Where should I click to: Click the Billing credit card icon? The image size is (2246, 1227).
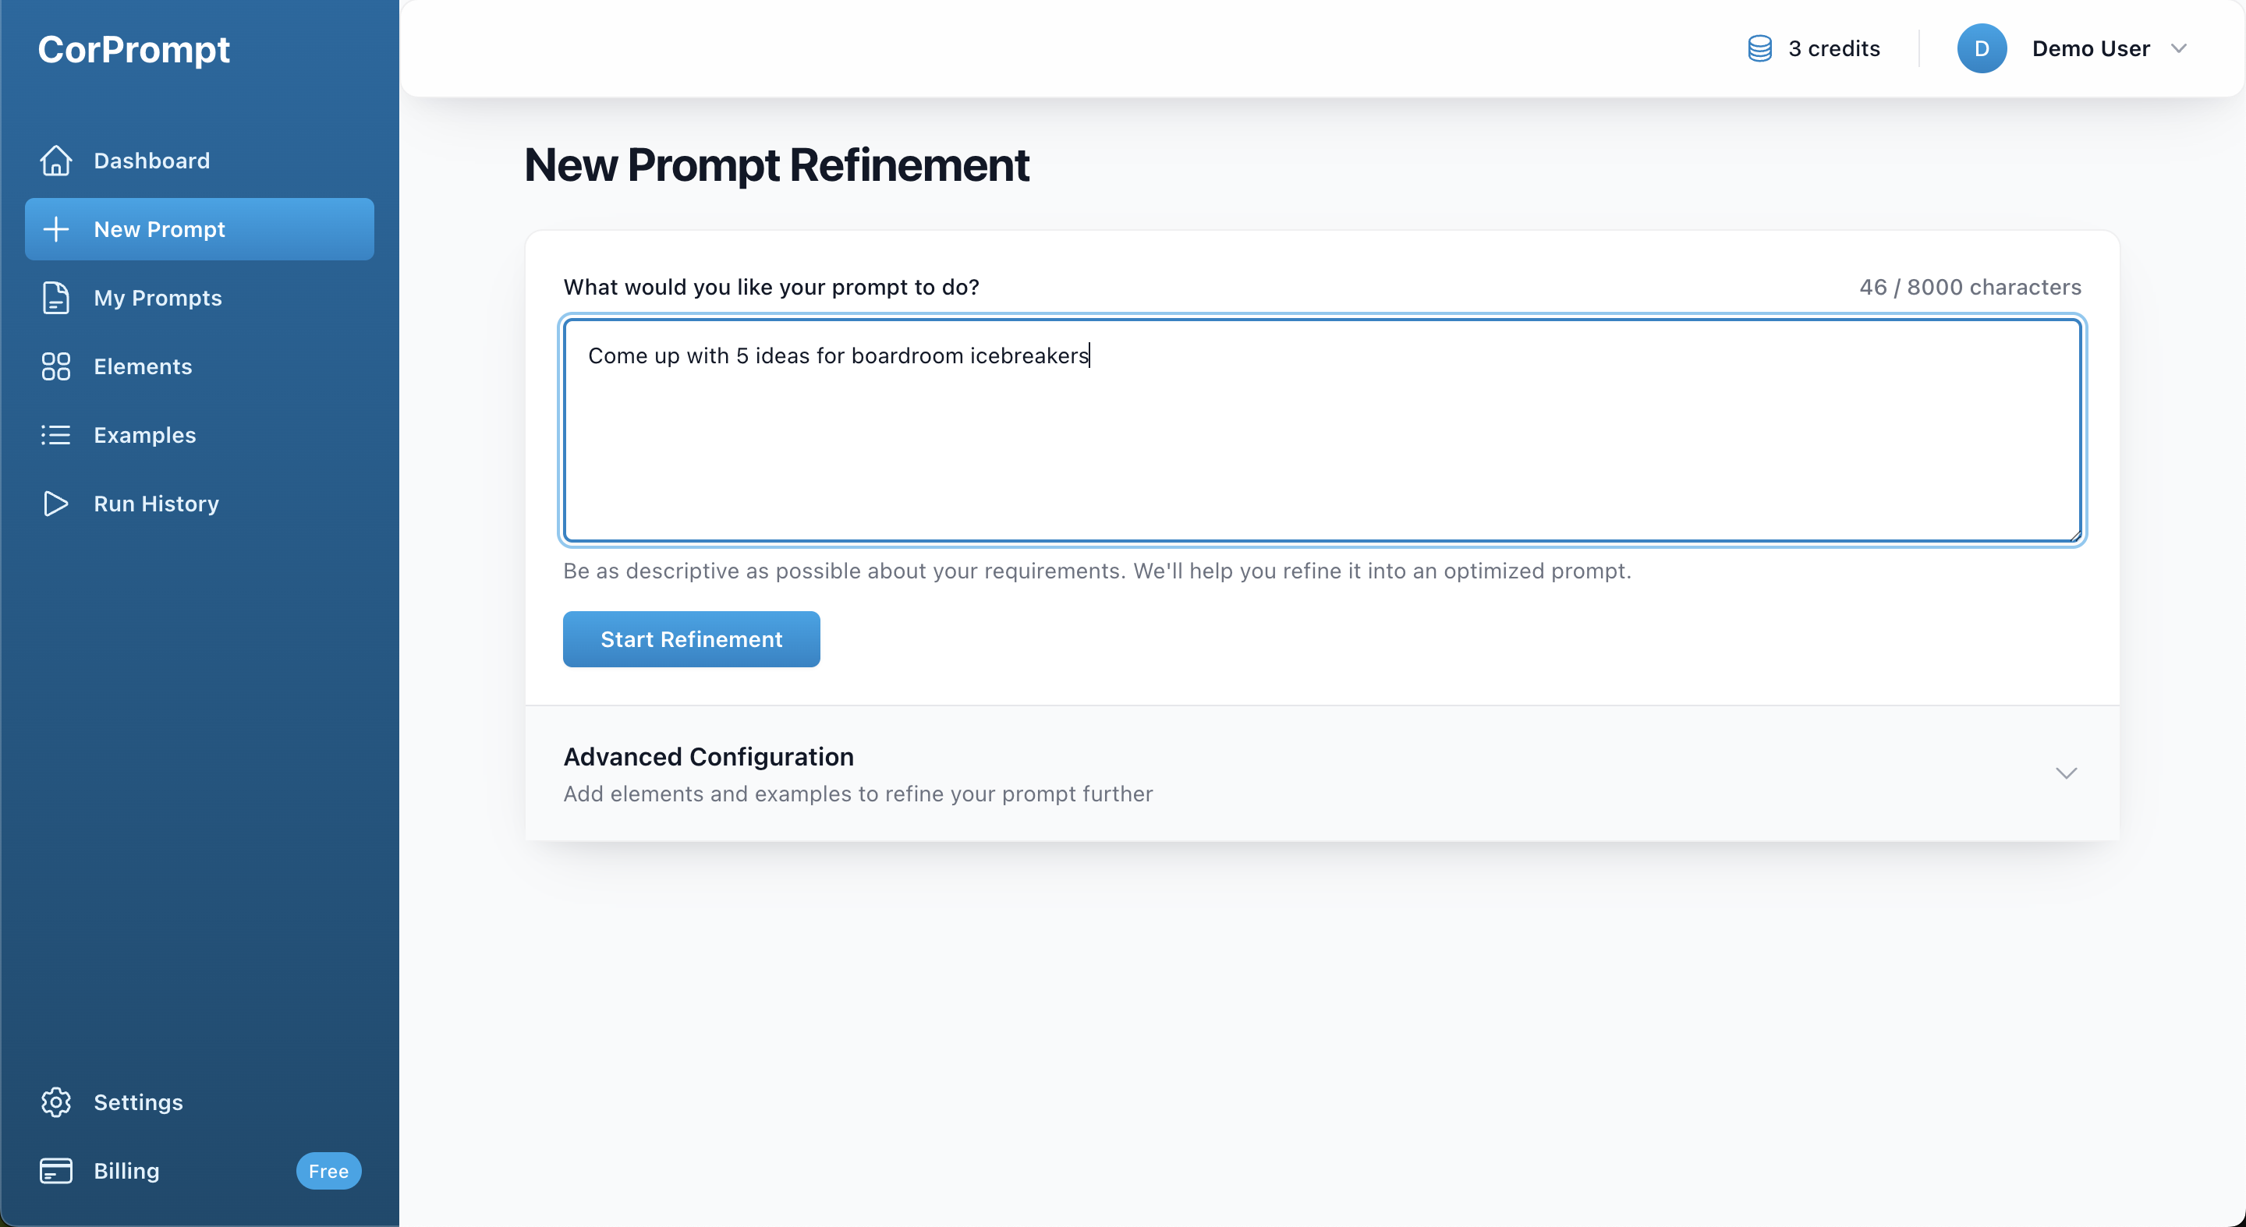point(56,1170)
